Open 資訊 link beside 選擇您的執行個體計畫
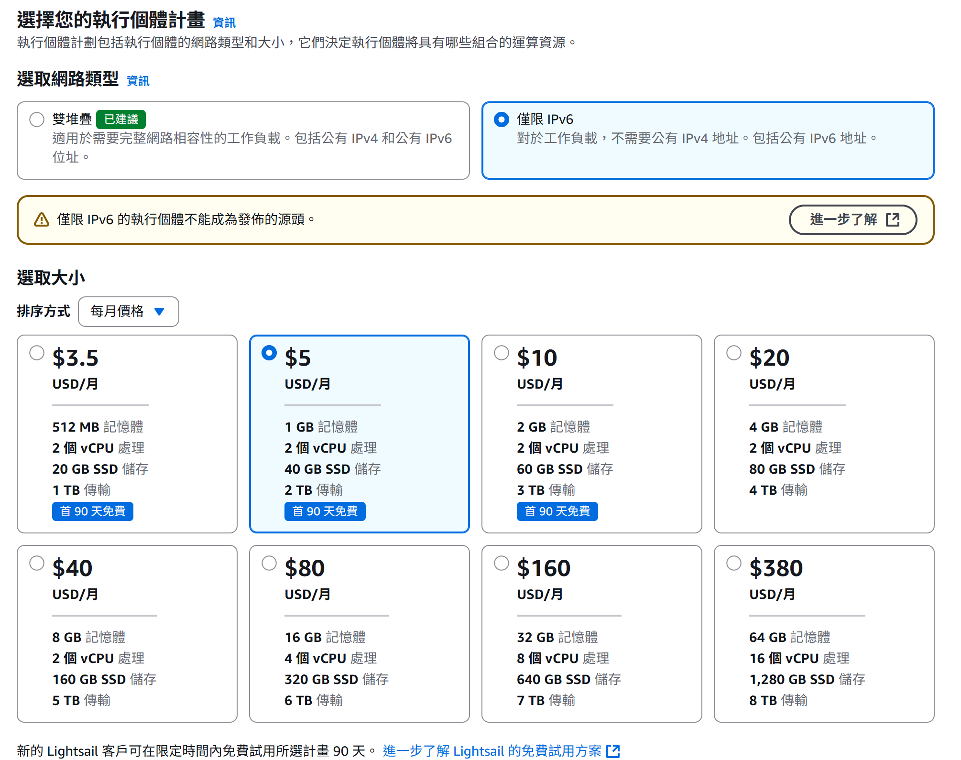This screenshot has height=760, width=961. [224, 22]
